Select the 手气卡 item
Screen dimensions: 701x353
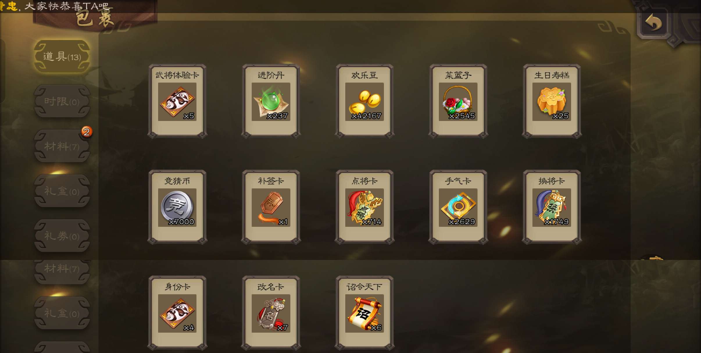pyautogui.click(x=458, y=207)
